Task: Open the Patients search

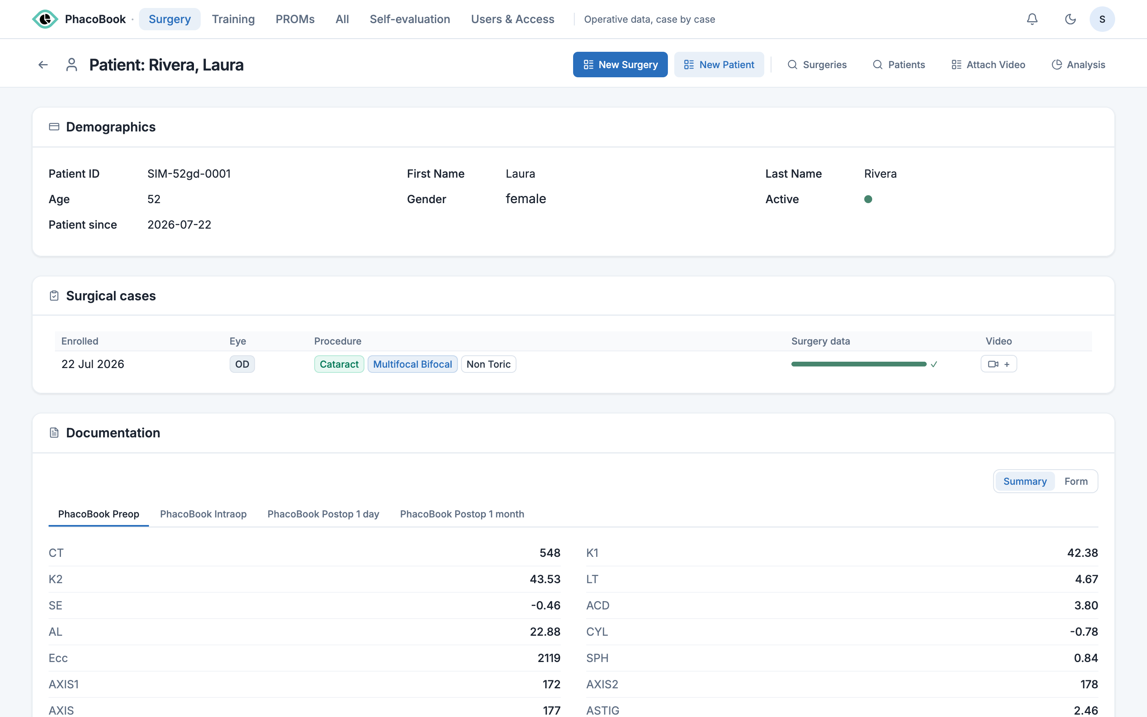Action: [x=898, y=65]
